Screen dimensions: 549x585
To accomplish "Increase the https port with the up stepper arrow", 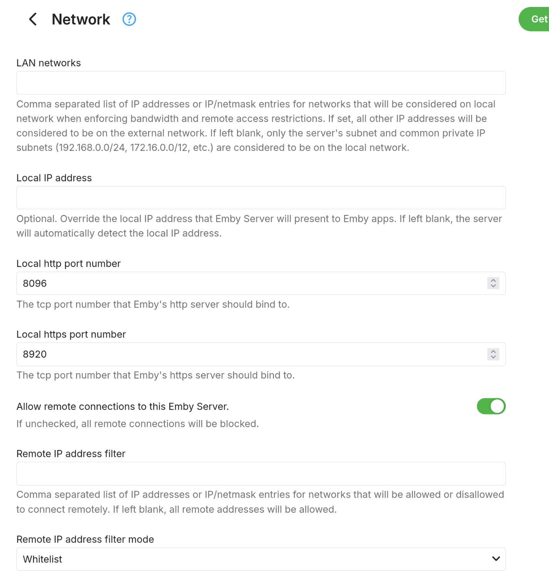I will [x=493, y=351].
